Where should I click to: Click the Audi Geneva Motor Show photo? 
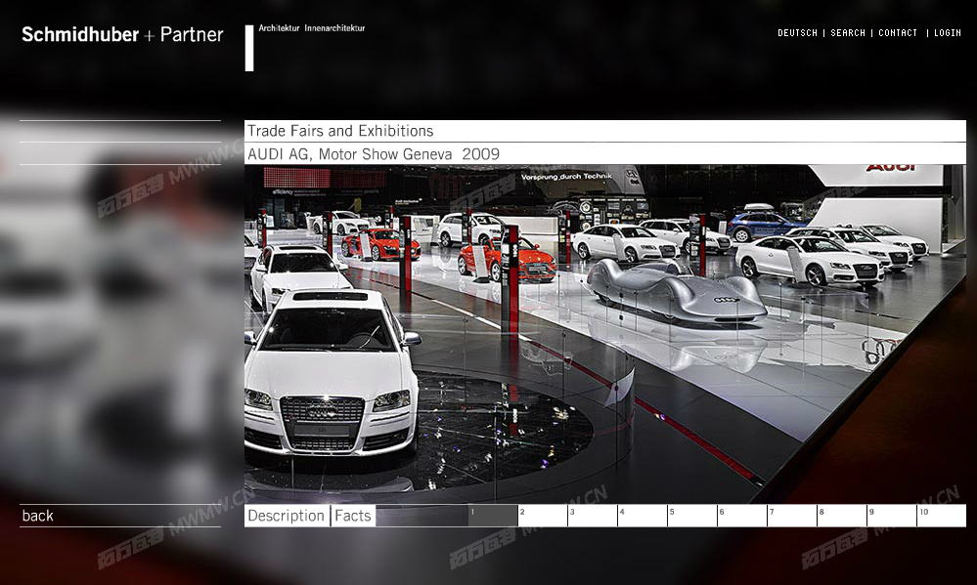coord(605,334)
